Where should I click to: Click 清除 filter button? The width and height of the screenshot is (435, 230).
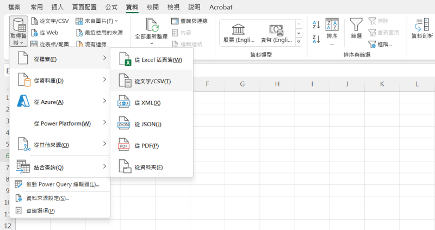[x=378, y=21]
